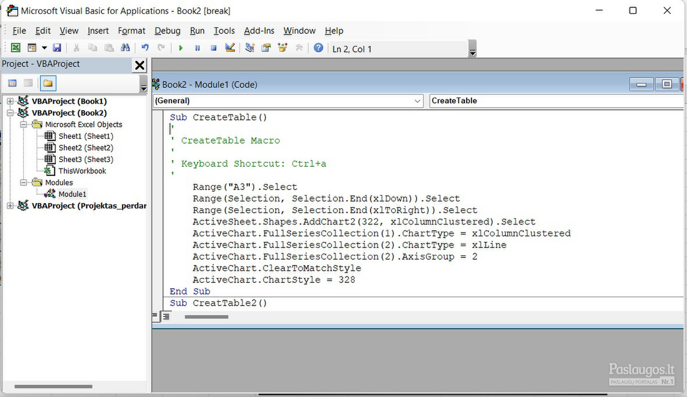
Task: Click the ' Keyboard Shortcut: Ctrl+a comment
Action: 249,163
